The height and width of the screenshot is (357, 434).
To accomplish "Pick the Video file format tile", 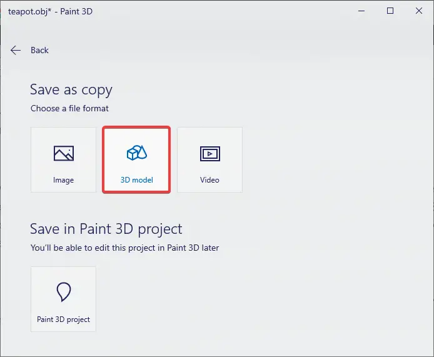I will pos(209,159).
